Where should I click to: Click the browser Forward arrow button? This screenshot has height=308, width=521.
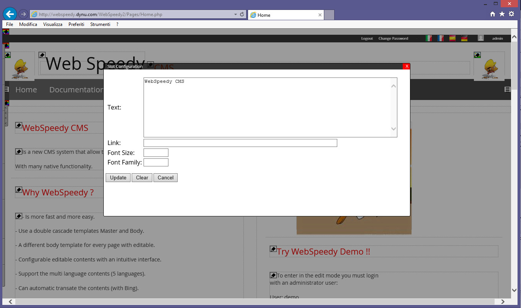(x=23, y=14)
